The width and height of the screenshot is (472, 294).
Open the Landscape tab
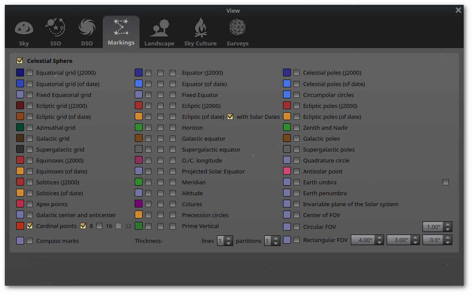point(159,32)
